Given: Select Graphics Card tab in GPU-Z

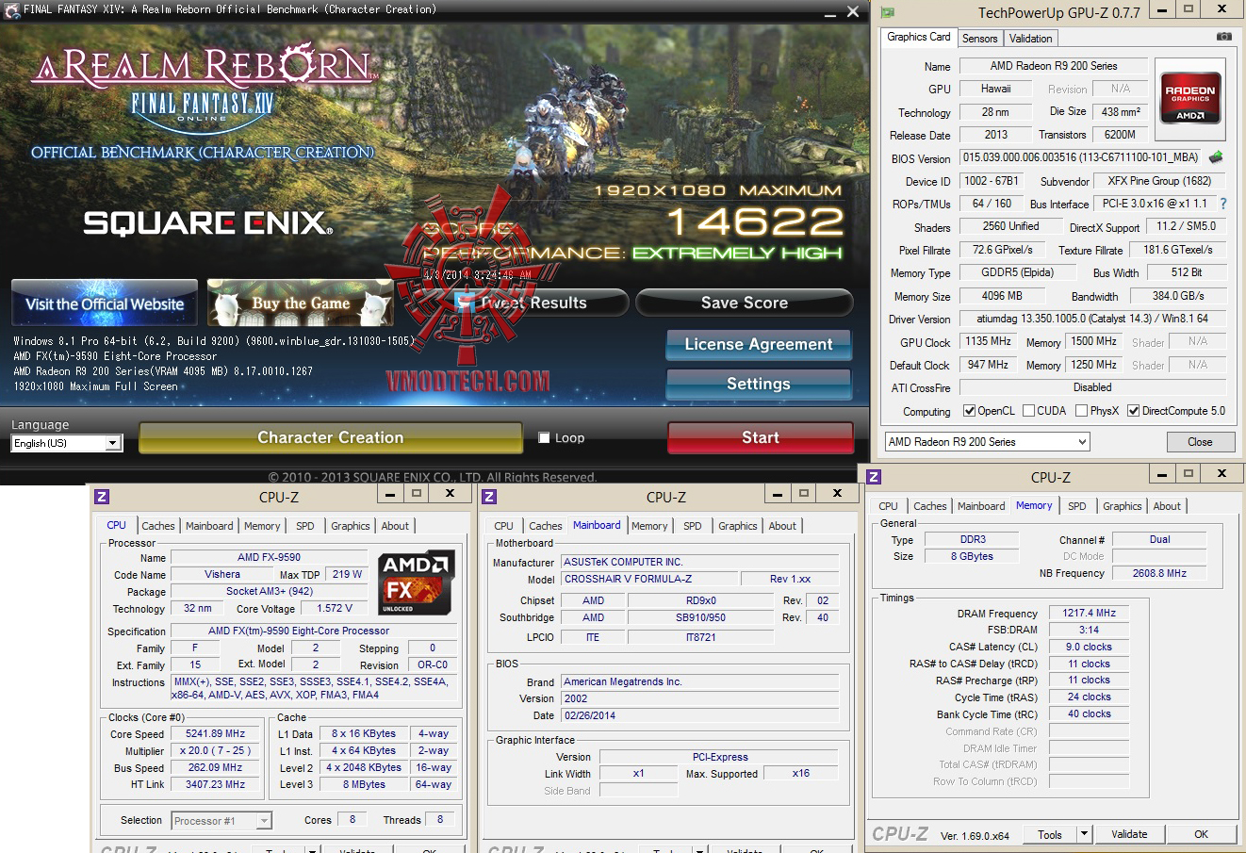Looking at the screenshot, I should pos(919,37).
